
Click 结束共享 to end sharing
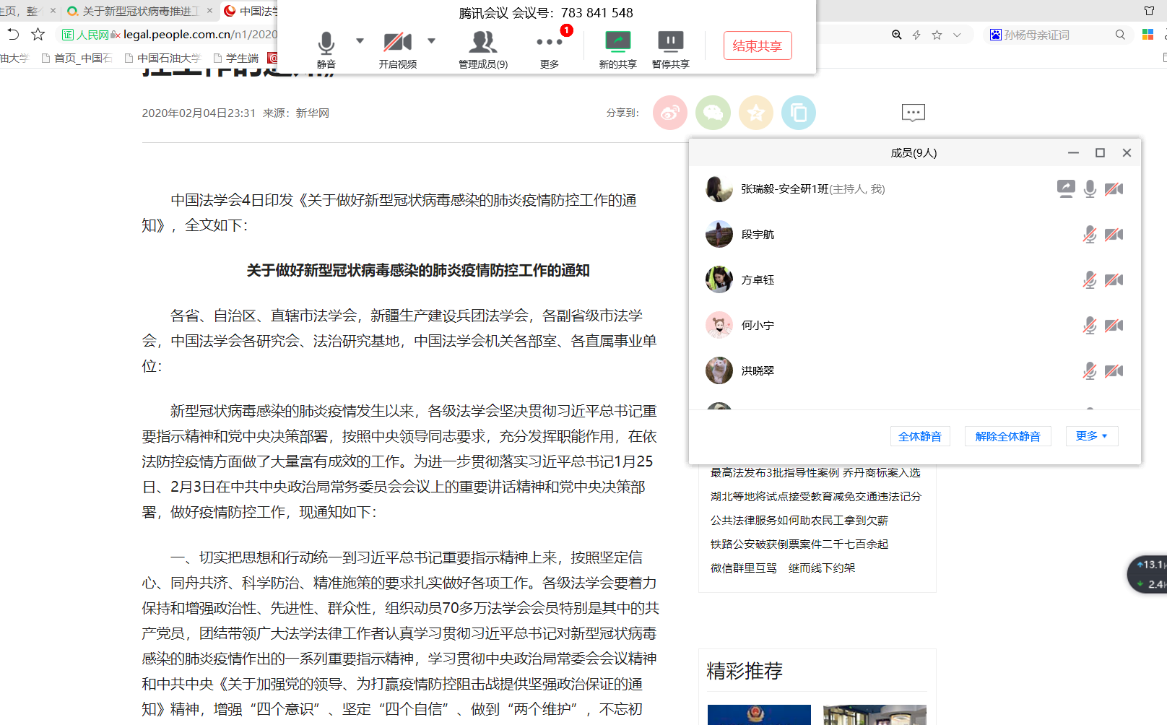(758, 45)
